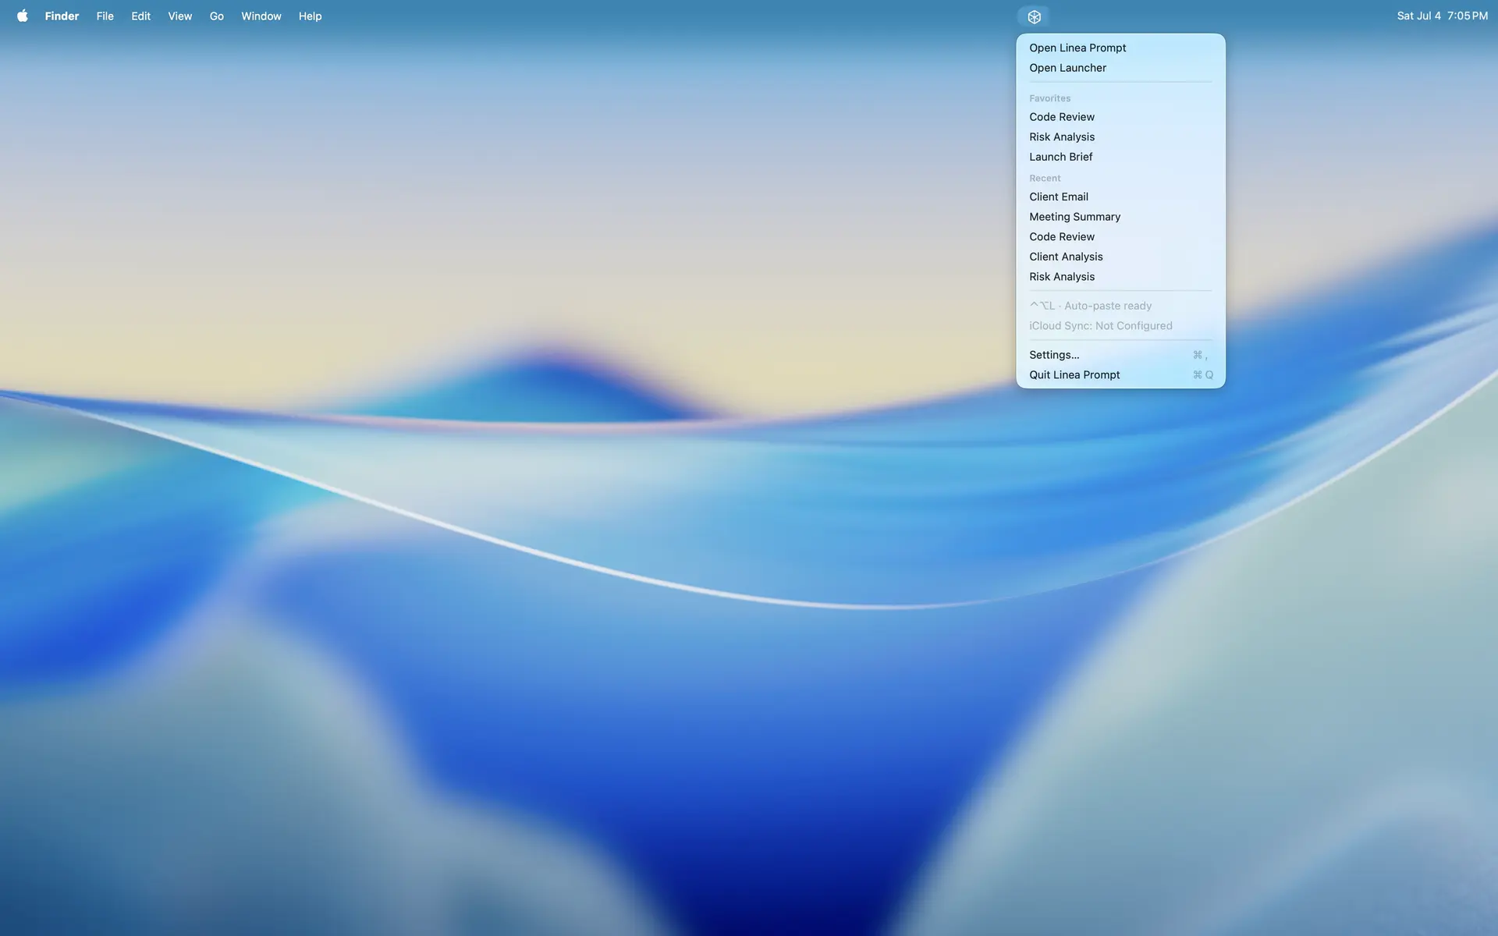Open Settings... from the menu
The height and width of the screenshot is (936, 1498).
pyautogui.click(x=1120, y=355)
